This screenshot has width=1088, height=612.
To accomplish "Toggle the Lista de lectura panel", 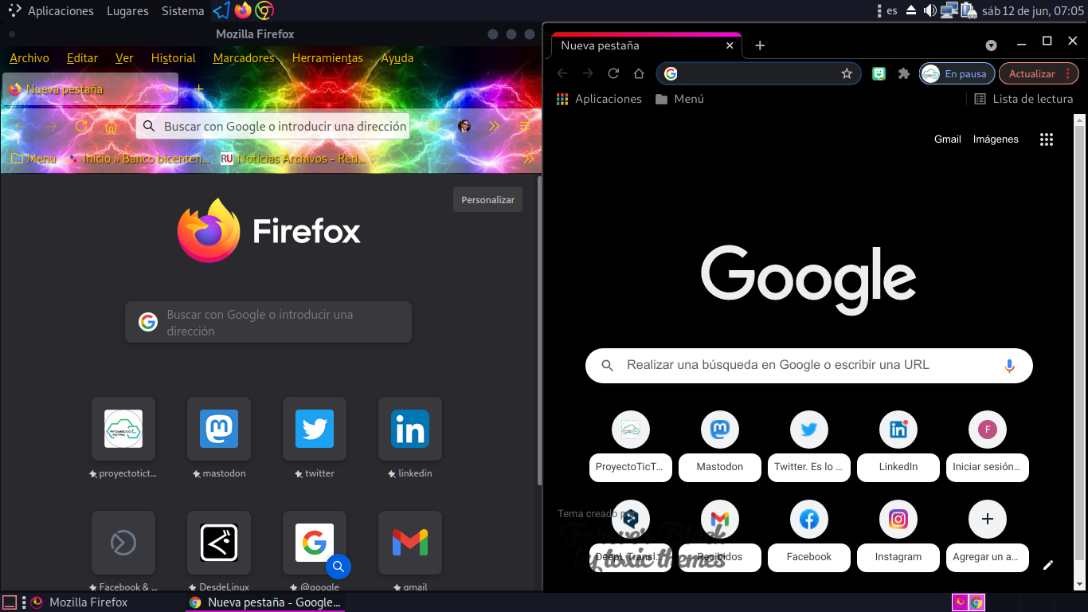I will (x=1023, y=99).
